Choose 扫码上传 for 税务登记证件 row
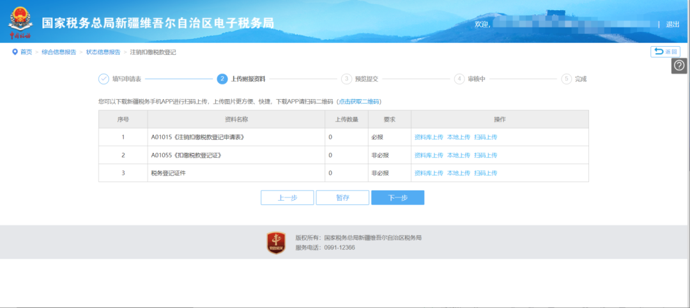The image size is (690, 308). [x=486, y=173]
